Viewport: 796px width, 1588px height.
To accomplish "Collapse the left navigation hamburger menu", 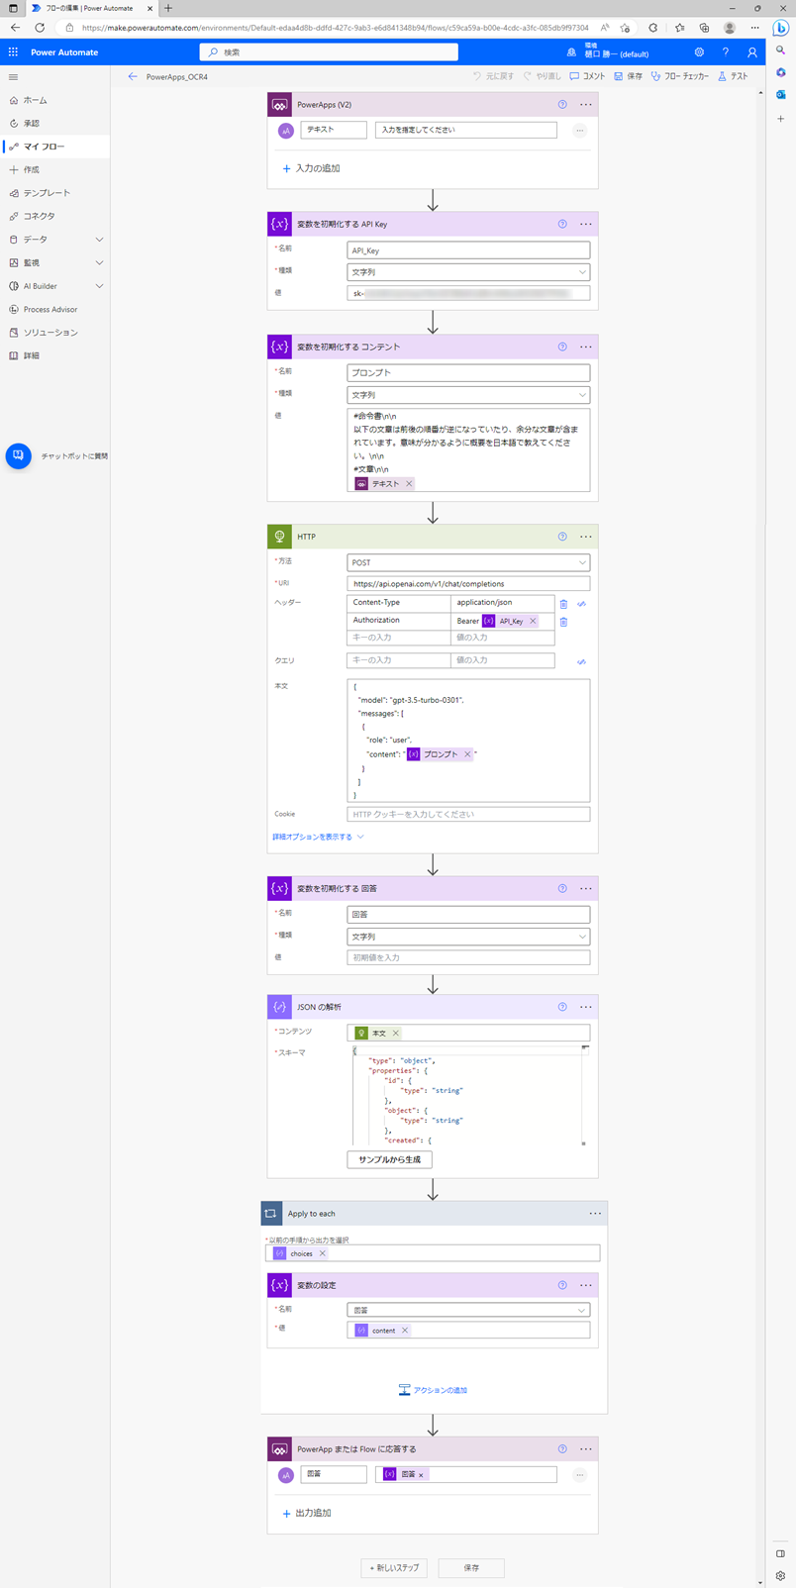I will click(x=13, y=77).
